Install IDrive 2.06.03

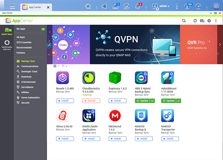65,139
